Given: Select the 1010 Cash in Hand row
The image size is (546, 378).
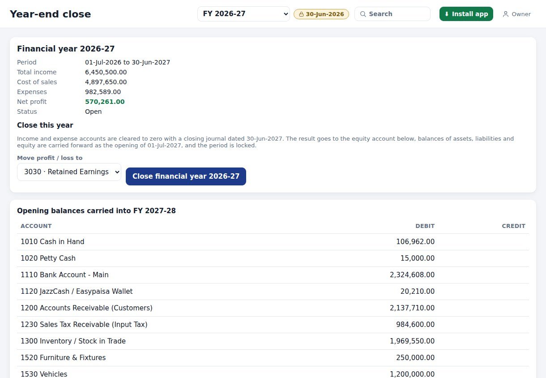Looking at the screenshot, I should tap(273, 242).
